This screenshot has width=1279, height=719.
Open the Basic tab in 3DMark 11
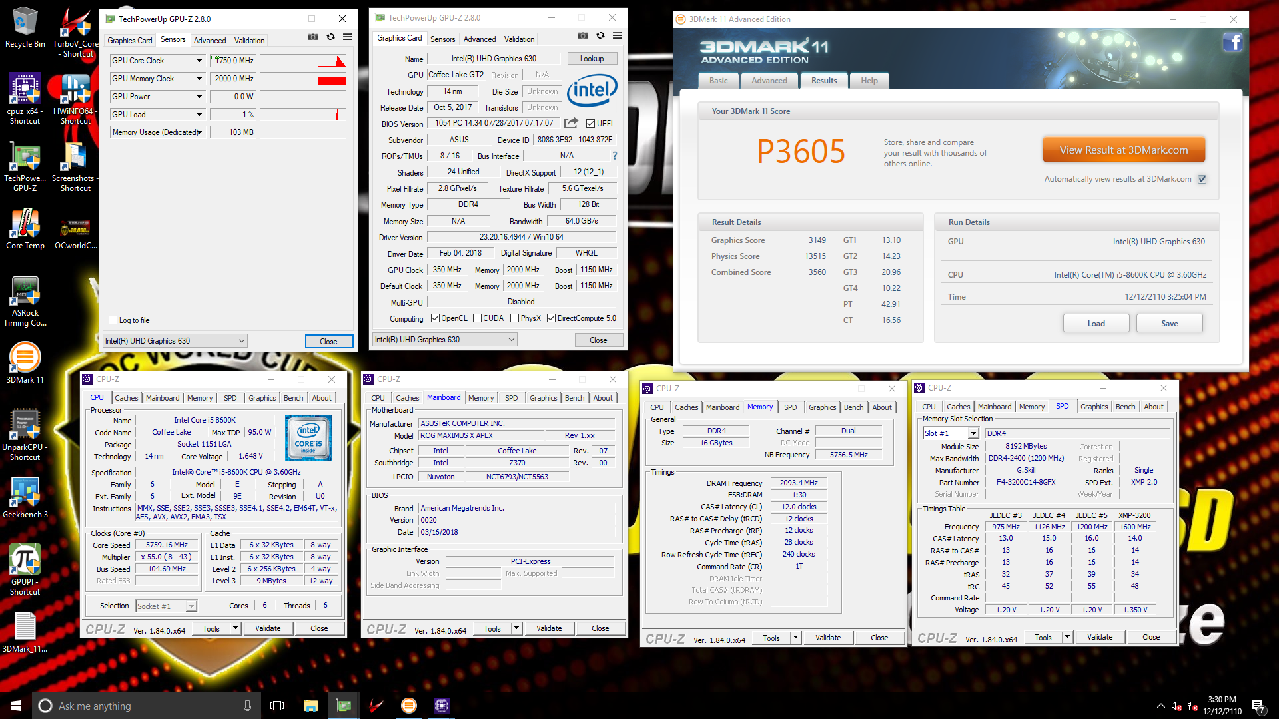719,81
